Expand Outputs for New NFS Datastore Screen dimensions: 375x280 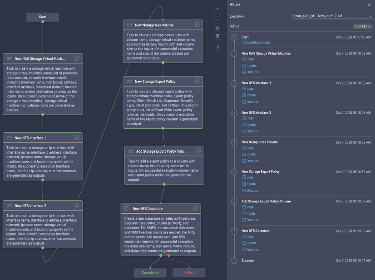[250, 250]
